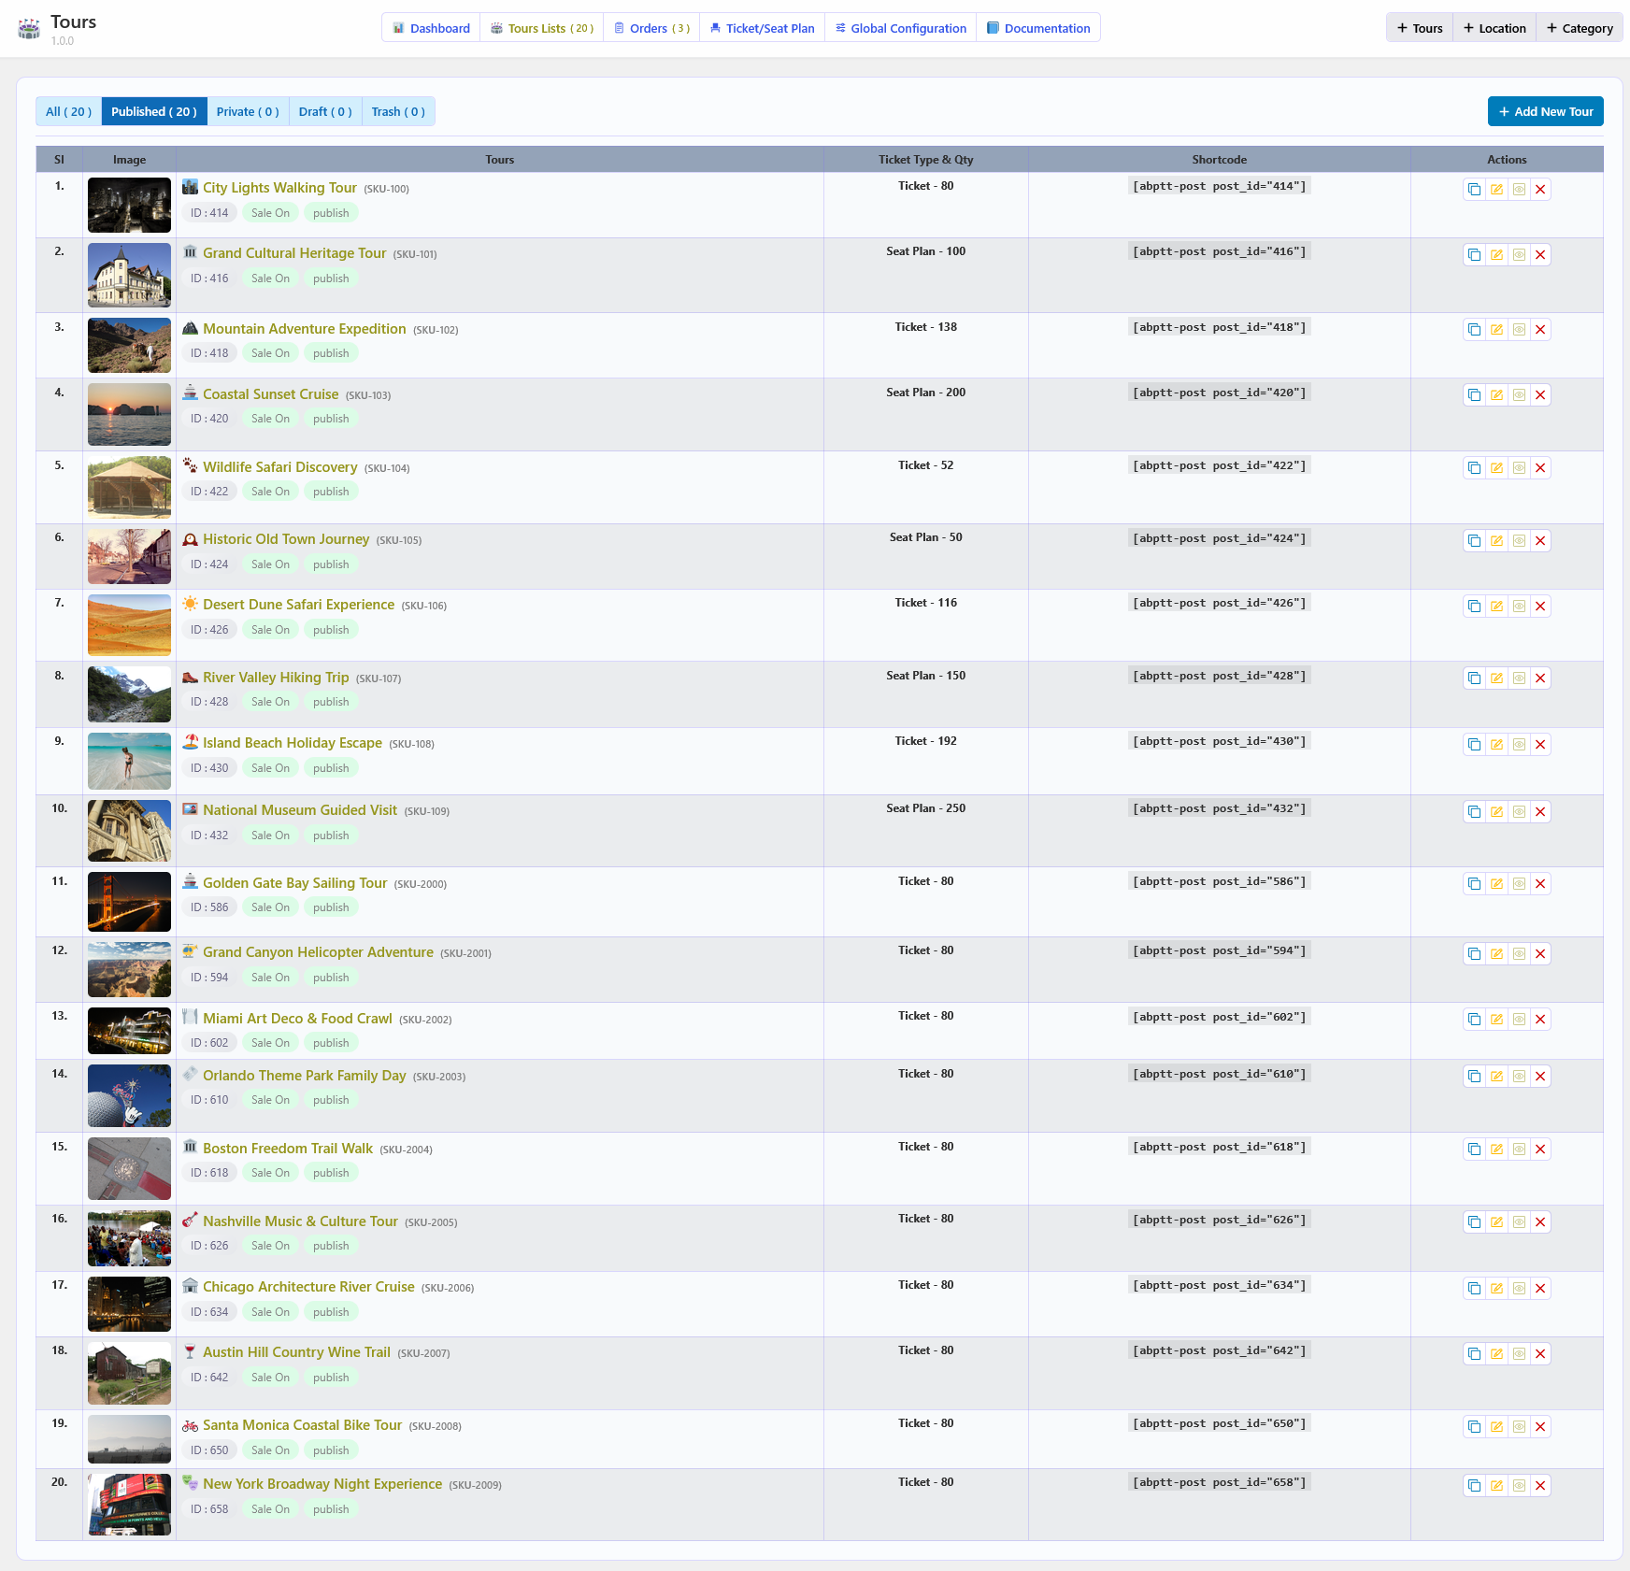Open the Wildlife Safari Discovery title link
1630x1571 pixels.
(x=280, y=467)
